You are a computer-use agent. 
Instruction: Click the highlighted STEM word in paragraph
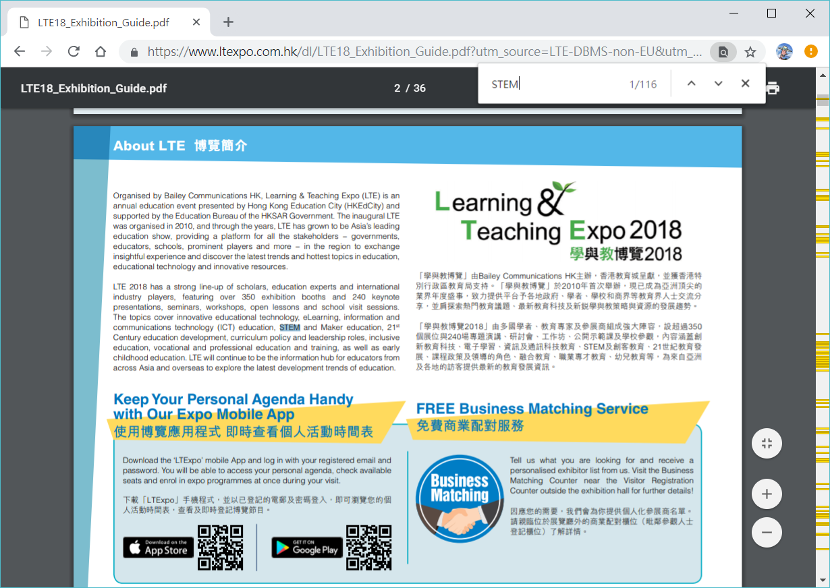290,328
